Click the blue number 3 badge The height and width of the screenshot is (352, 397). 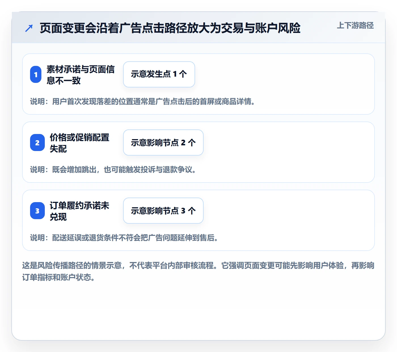pyautogui.click(x=37, y=211)
